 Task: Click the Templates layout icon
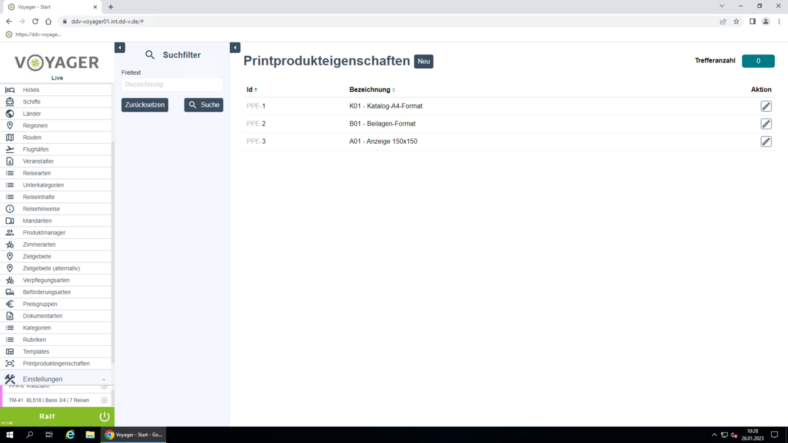pos(10,352)
